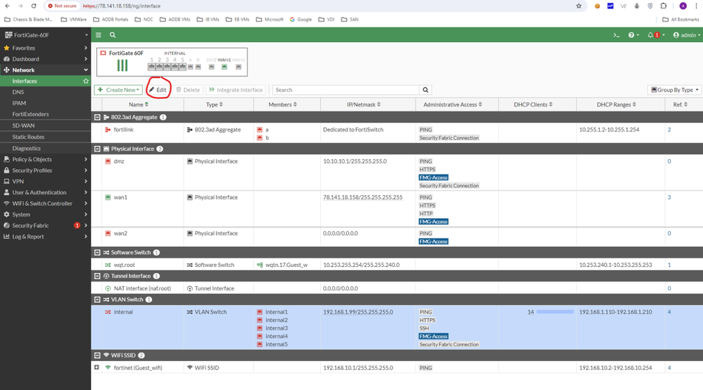Click the Edit button

[x=158, y=90]
